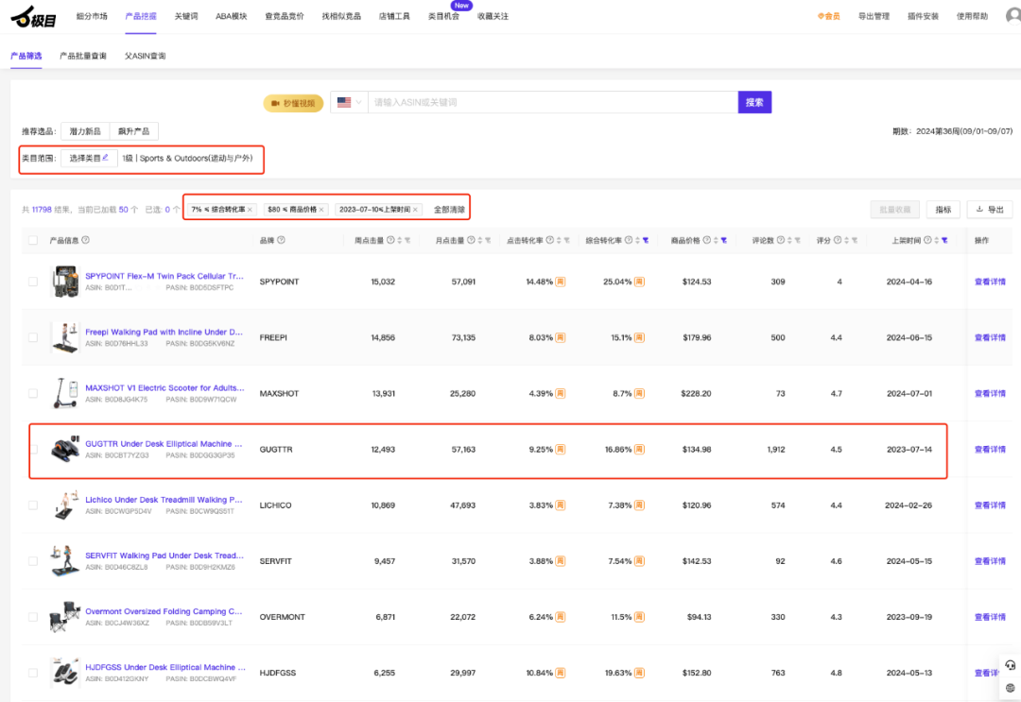Click the 周 badge next to SPYPOINT's 25.04%
This screenshot has width=1021, height=702.
pos(639,282)
